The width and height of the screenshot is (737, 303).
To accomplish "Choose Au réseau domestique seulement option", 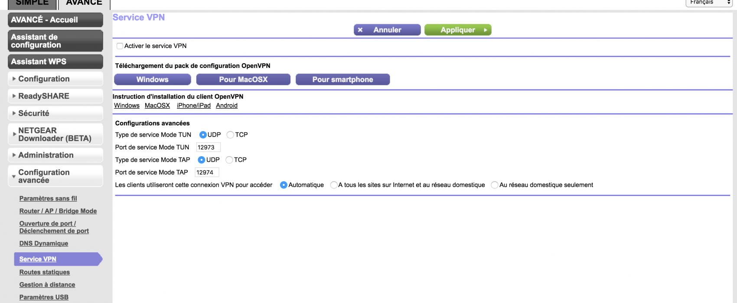I will [x=494, y=185].
